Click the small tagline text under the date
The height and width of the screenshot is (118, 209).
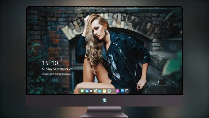pyautogui.click(x=57, y=74)
